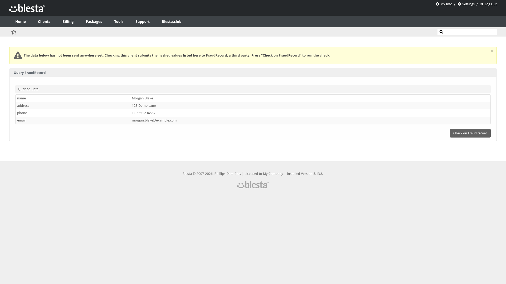The height and width of the screenshot is (284, 506).
Task: Click the Query FraudRecord heading
Action: point(30,73)
